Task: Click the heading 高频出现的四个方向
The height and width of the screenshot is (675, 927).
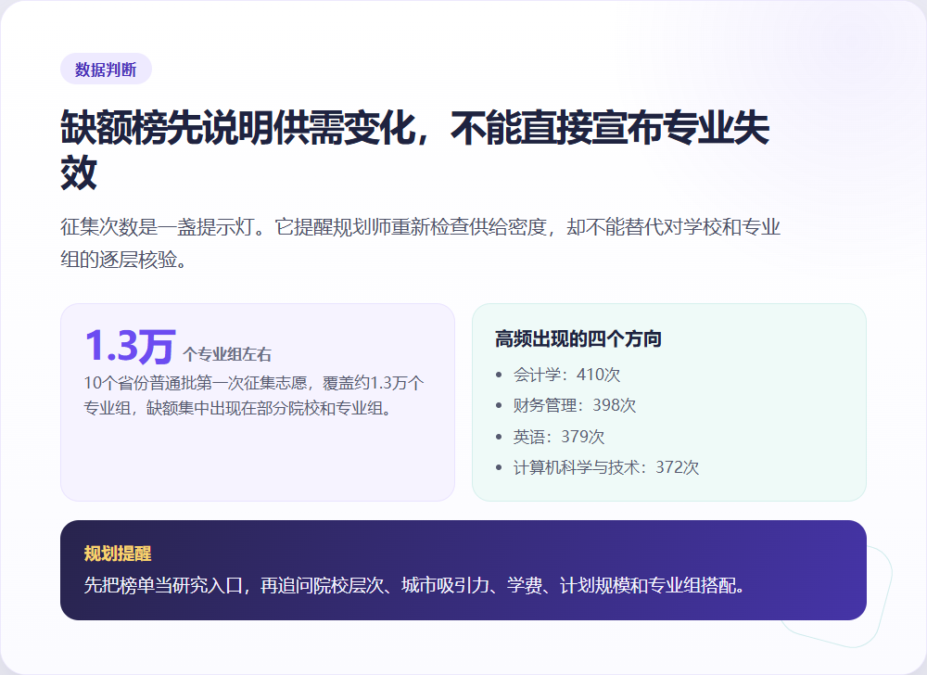Action: point(578,339)
